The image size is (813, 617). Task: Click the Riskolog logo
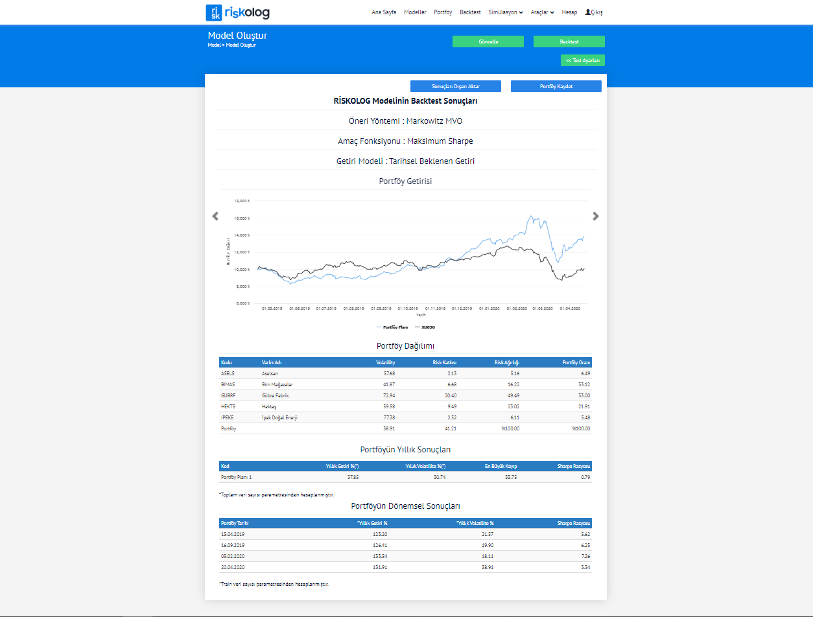[x=237, y=12]
